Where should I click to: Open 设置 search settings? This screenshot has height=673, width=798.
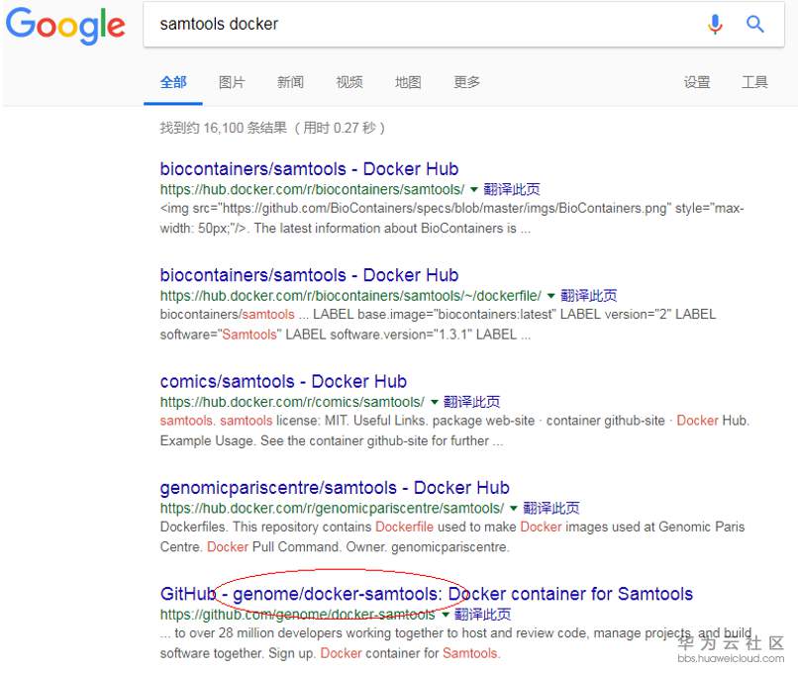(697, 82)
